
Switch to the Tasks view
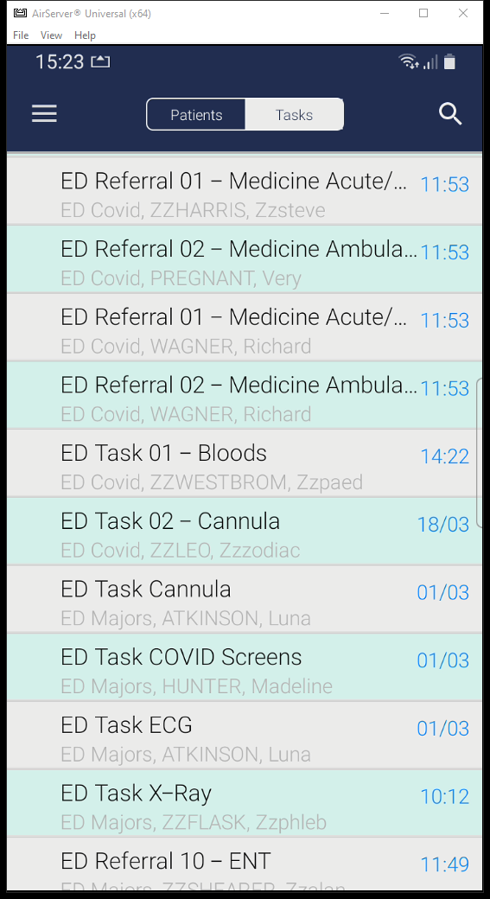[x=294, y=115]
